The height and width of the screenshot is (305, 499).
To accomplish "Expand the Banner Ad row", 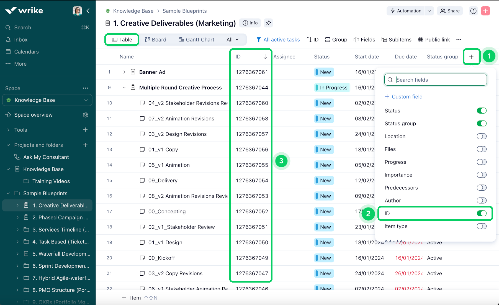I will click(x=124, y=72).
